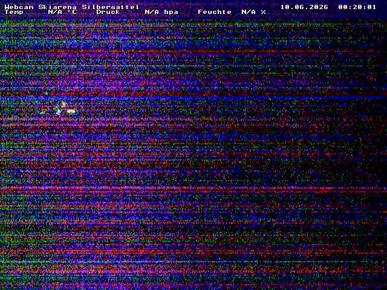Viewport: 387px width, 290px height.
Task: Click the 'Webcam Skiarena Silbersattel' title text
Action: 72,7
